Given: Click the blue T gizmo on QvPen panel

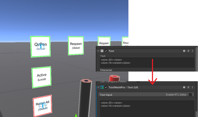Looking at the screenshot, I should pos(41,46).
